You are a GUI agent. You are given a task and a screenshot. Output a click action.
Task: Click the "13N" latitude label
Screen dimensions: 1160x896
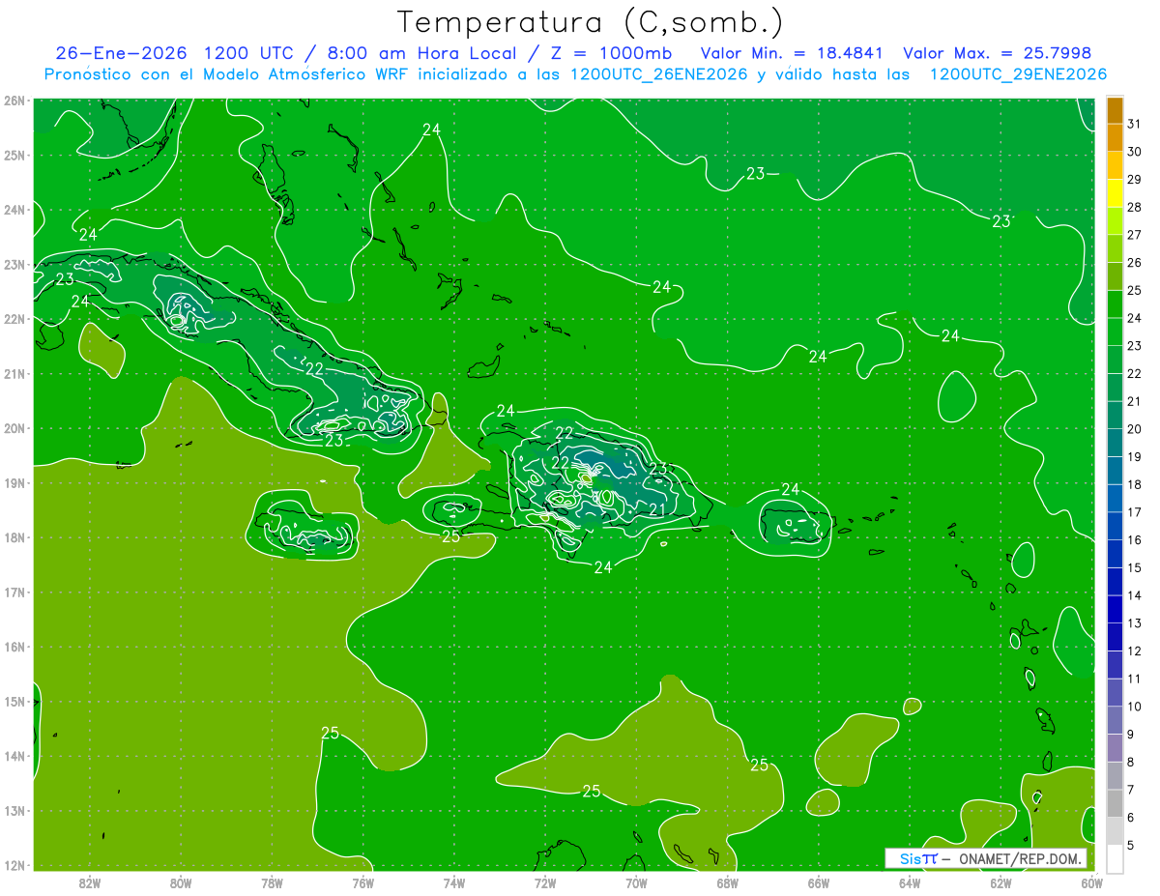[14, 811]
